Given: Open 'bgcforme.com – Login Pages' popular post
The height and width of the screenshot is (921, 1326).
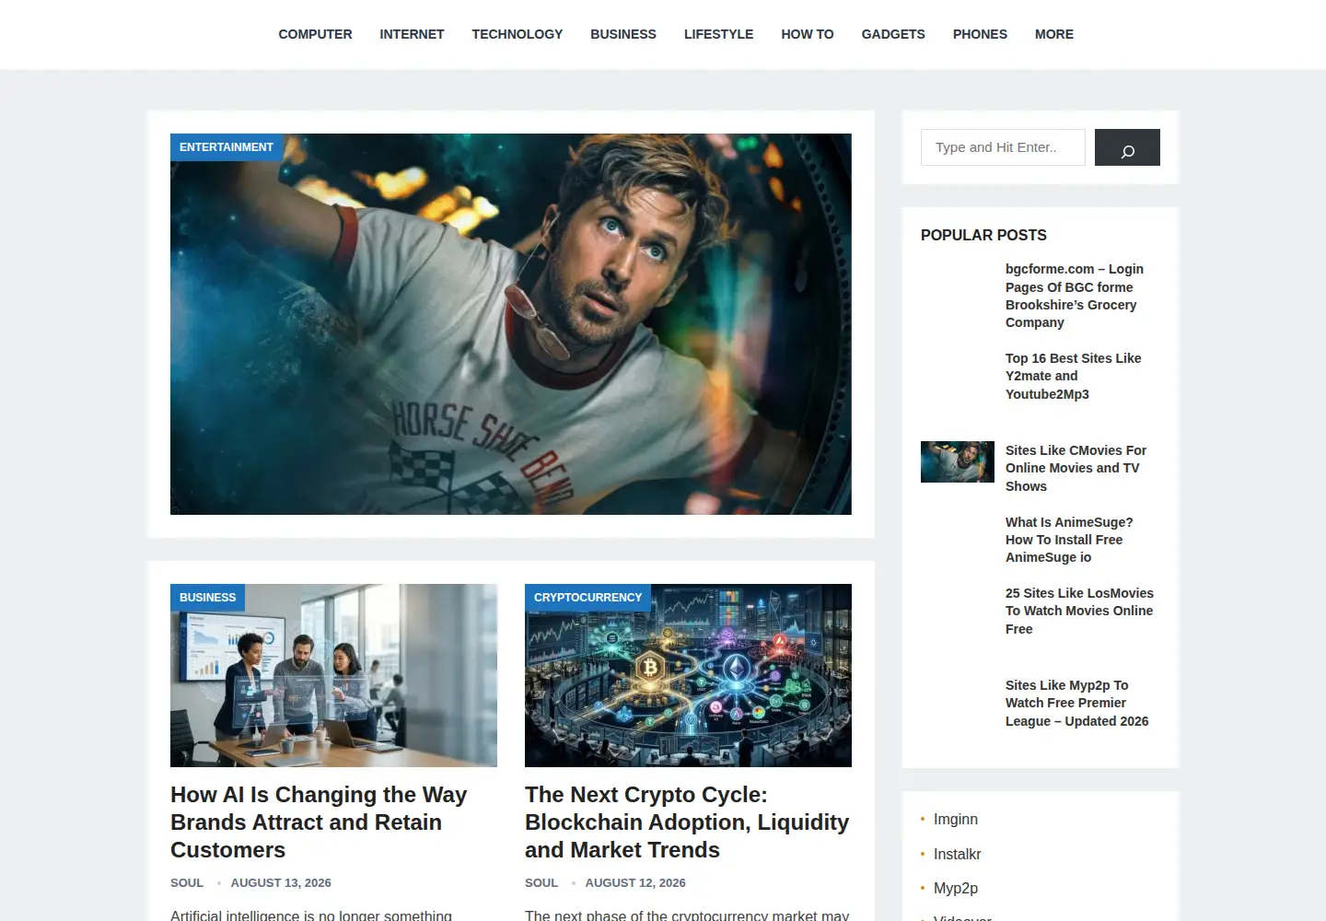Looking at the screenshot, I should tap(1074, 296).
